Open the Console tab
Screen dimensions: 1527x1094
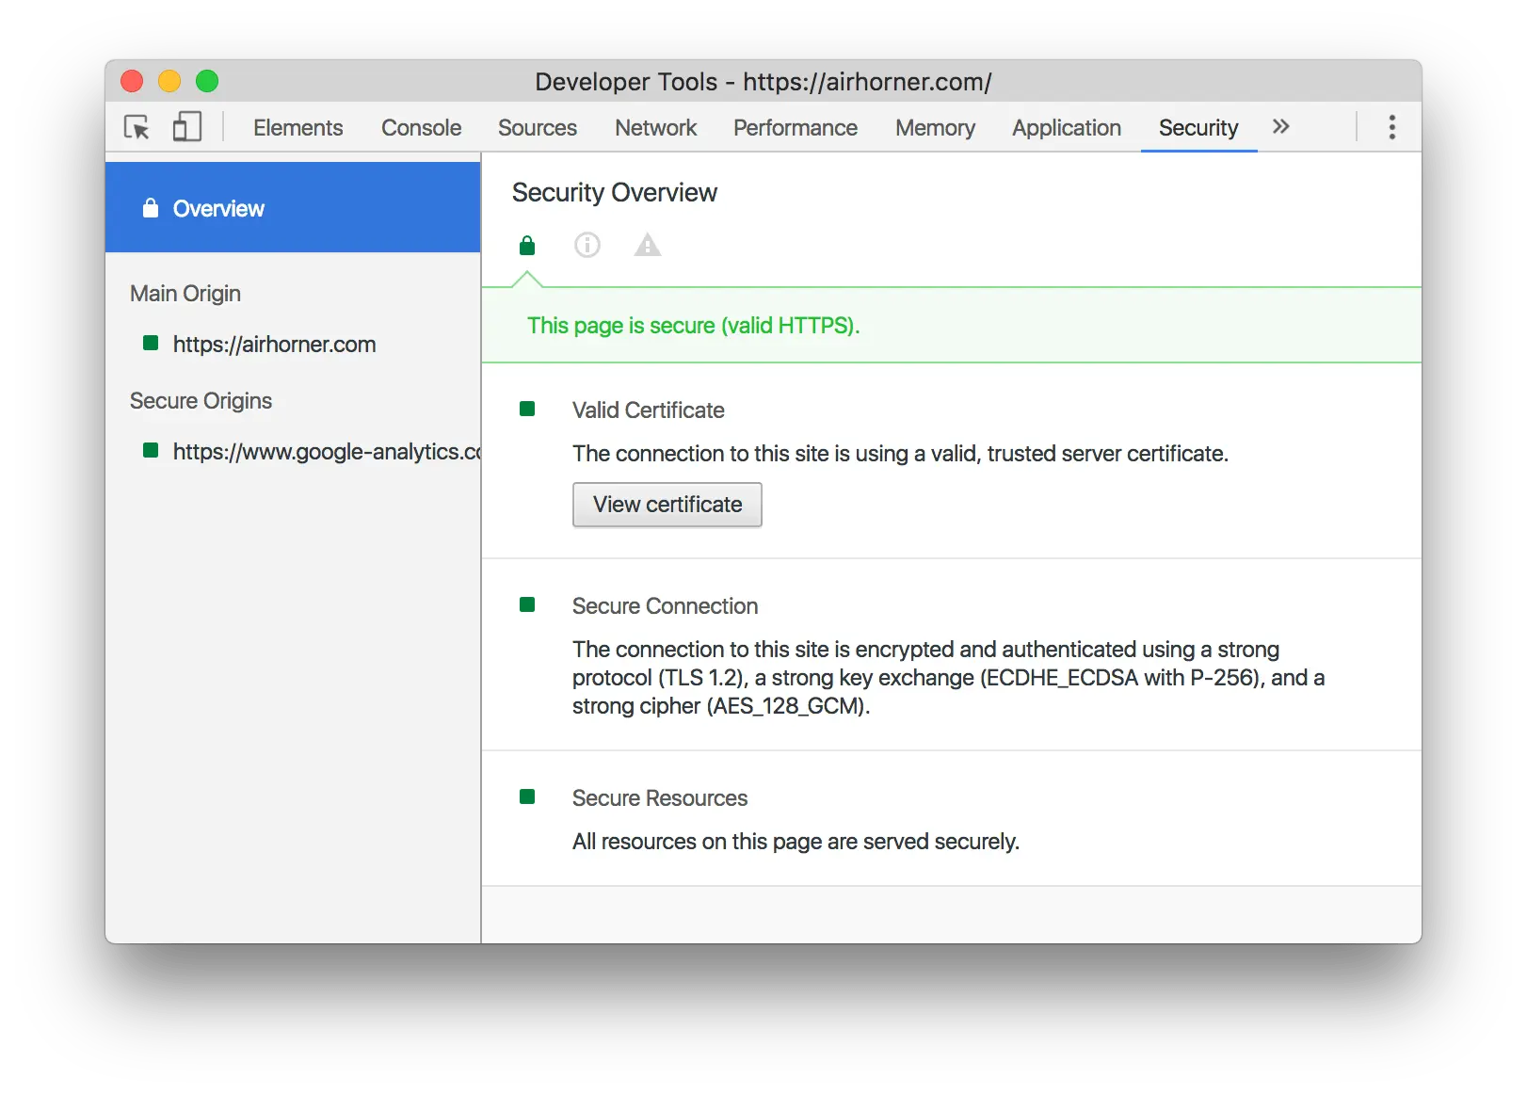[x=421, y=128]
